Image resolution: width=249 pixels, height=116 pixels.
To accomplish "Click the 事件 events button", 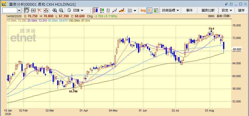I will [x=189, y=11].
